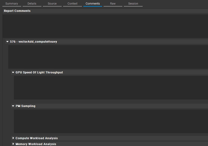Go to the Source tab
The height and width of the screenshot is (146, 208).
(x=52, y=4)
